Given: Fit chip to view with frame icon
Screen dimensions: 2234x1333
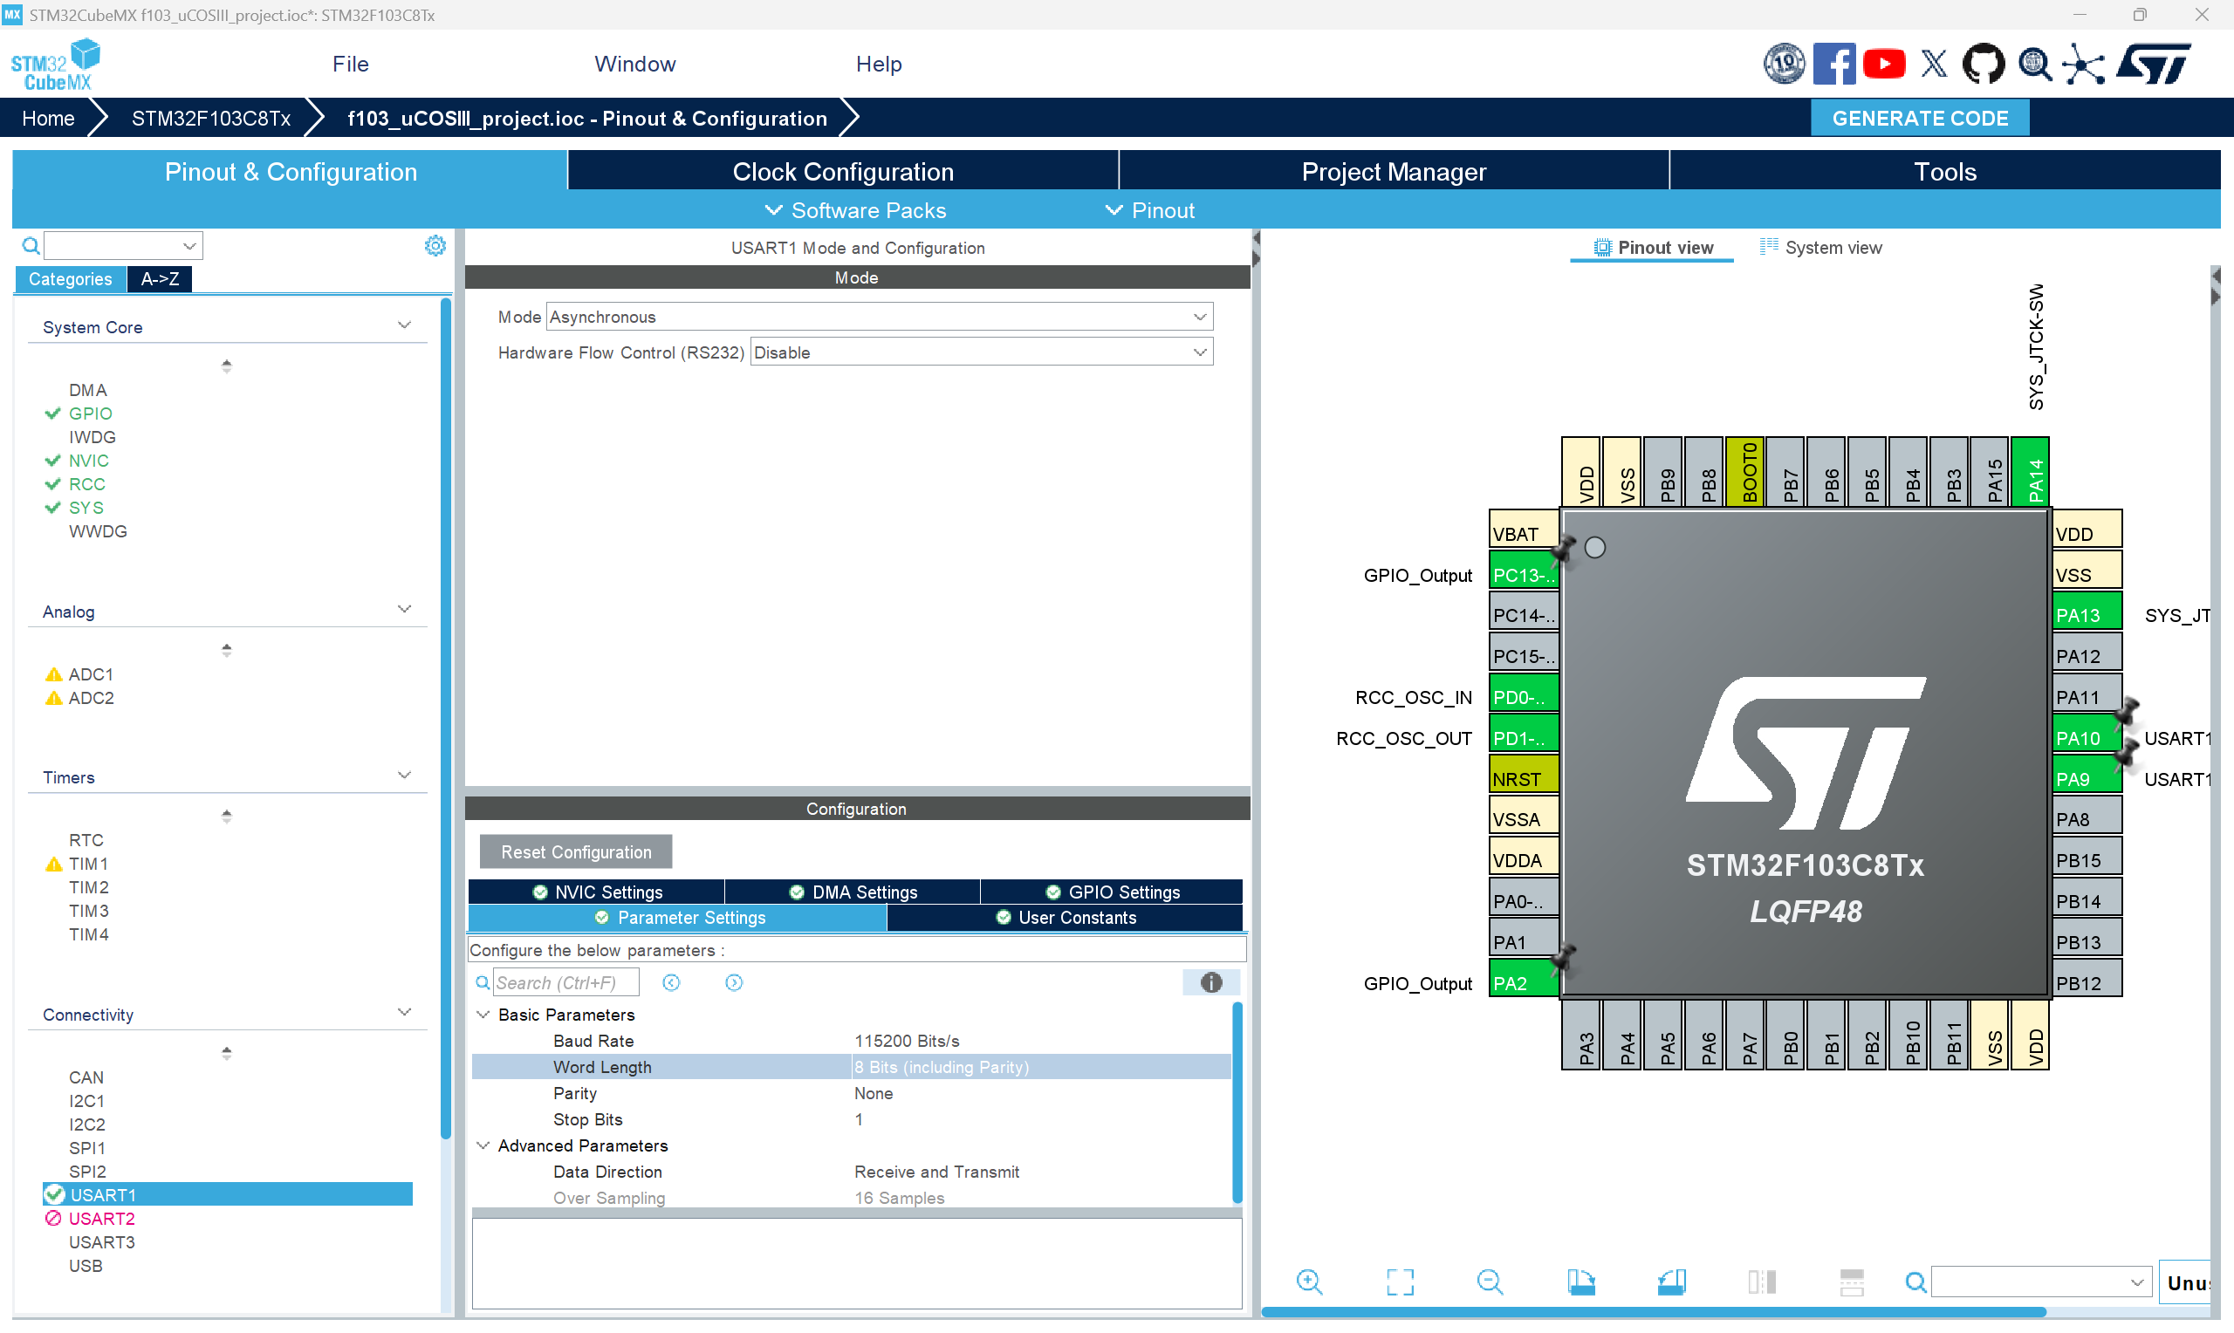Looking at the screenshot, I should tap(1400, 1282).
